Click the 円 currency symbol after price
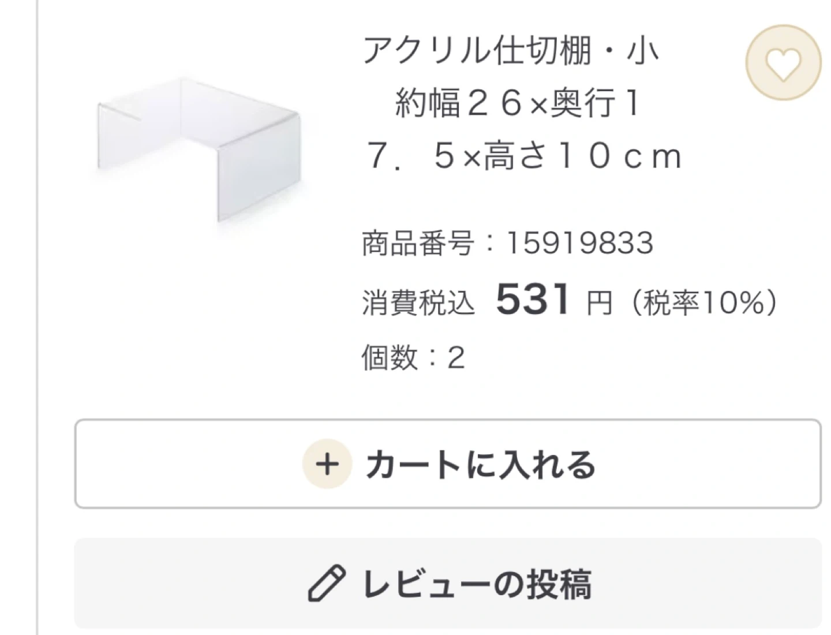Screen dimensions: 831x635 pos(599,302)
